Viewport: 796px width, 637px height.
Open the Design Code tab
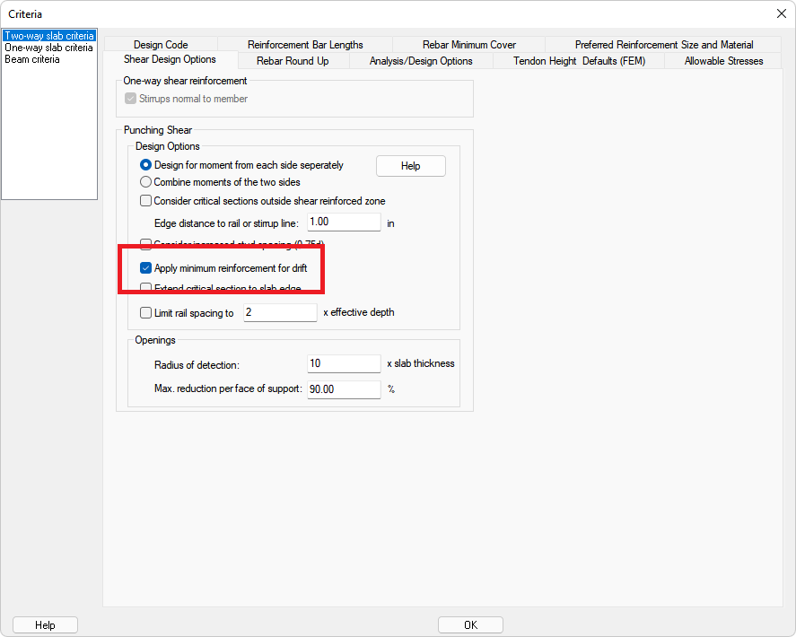tap(161, 45)
